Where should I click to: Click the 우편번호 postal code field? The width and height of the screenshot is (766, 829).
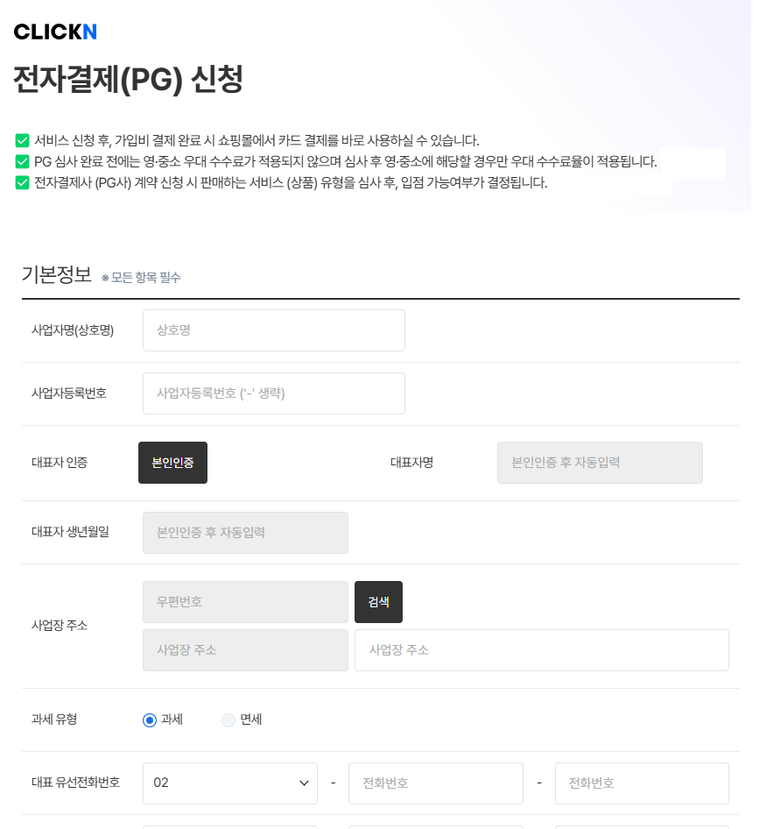click(245, 602)
